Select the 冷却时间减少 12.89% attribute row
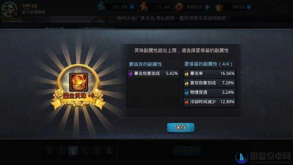293x165 pixels. 210,102
